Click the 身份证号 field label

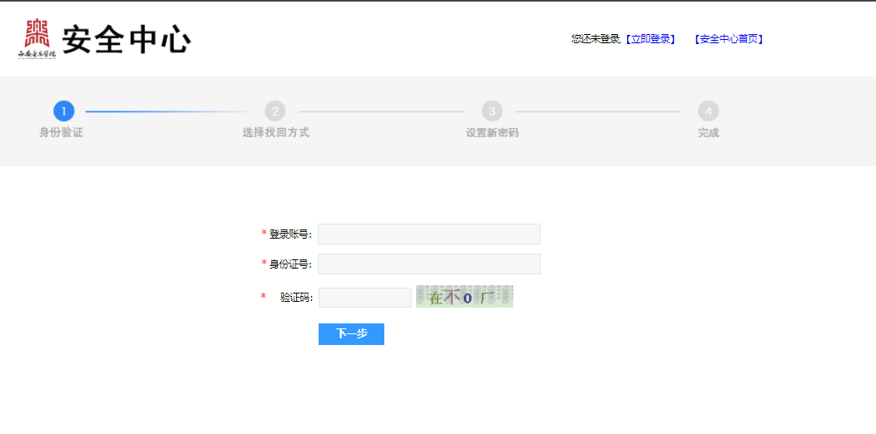point(290,264)
